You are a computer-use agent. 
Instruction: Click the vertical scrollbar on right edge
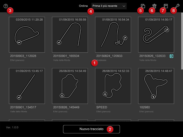click(182, 41)
